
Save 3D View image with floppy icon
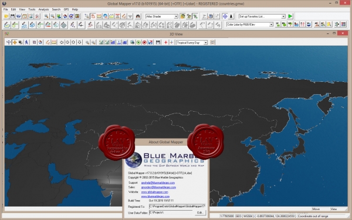pyautogui.click(x=158, y=42)
